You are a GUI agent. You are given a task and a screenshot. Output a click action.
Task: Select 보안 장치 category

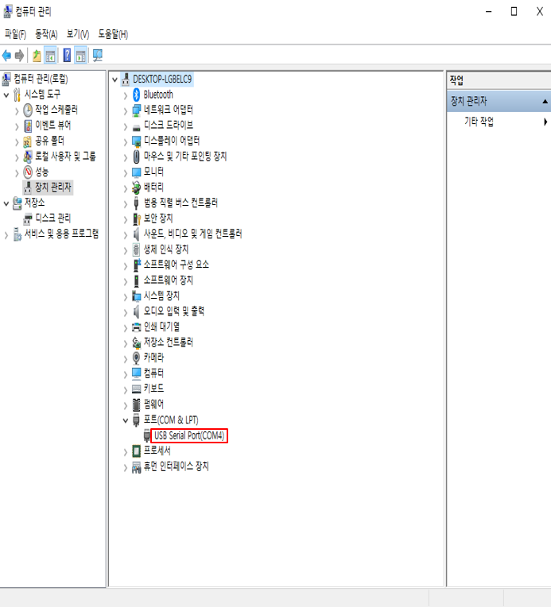tap(158, 218)
